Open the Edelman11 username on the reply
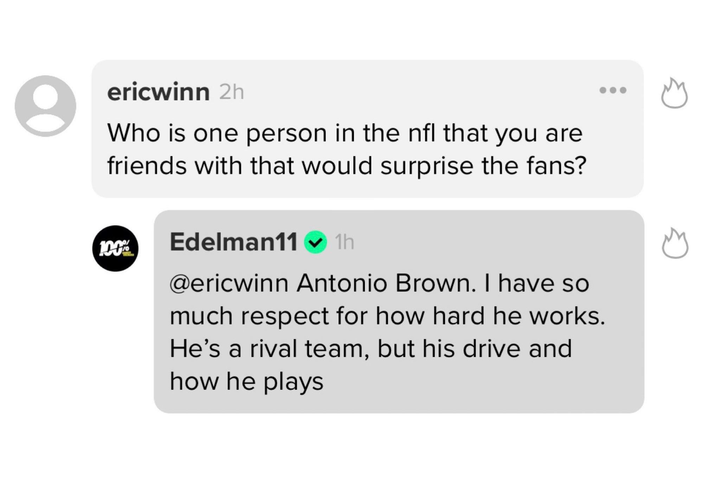The height and width of the screenshot is (482, 720). [234, 242]
